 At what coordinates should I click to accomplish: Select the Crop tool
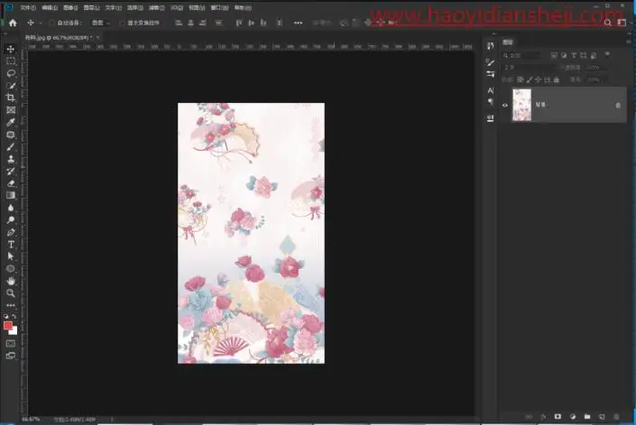[x=11, y=97]
